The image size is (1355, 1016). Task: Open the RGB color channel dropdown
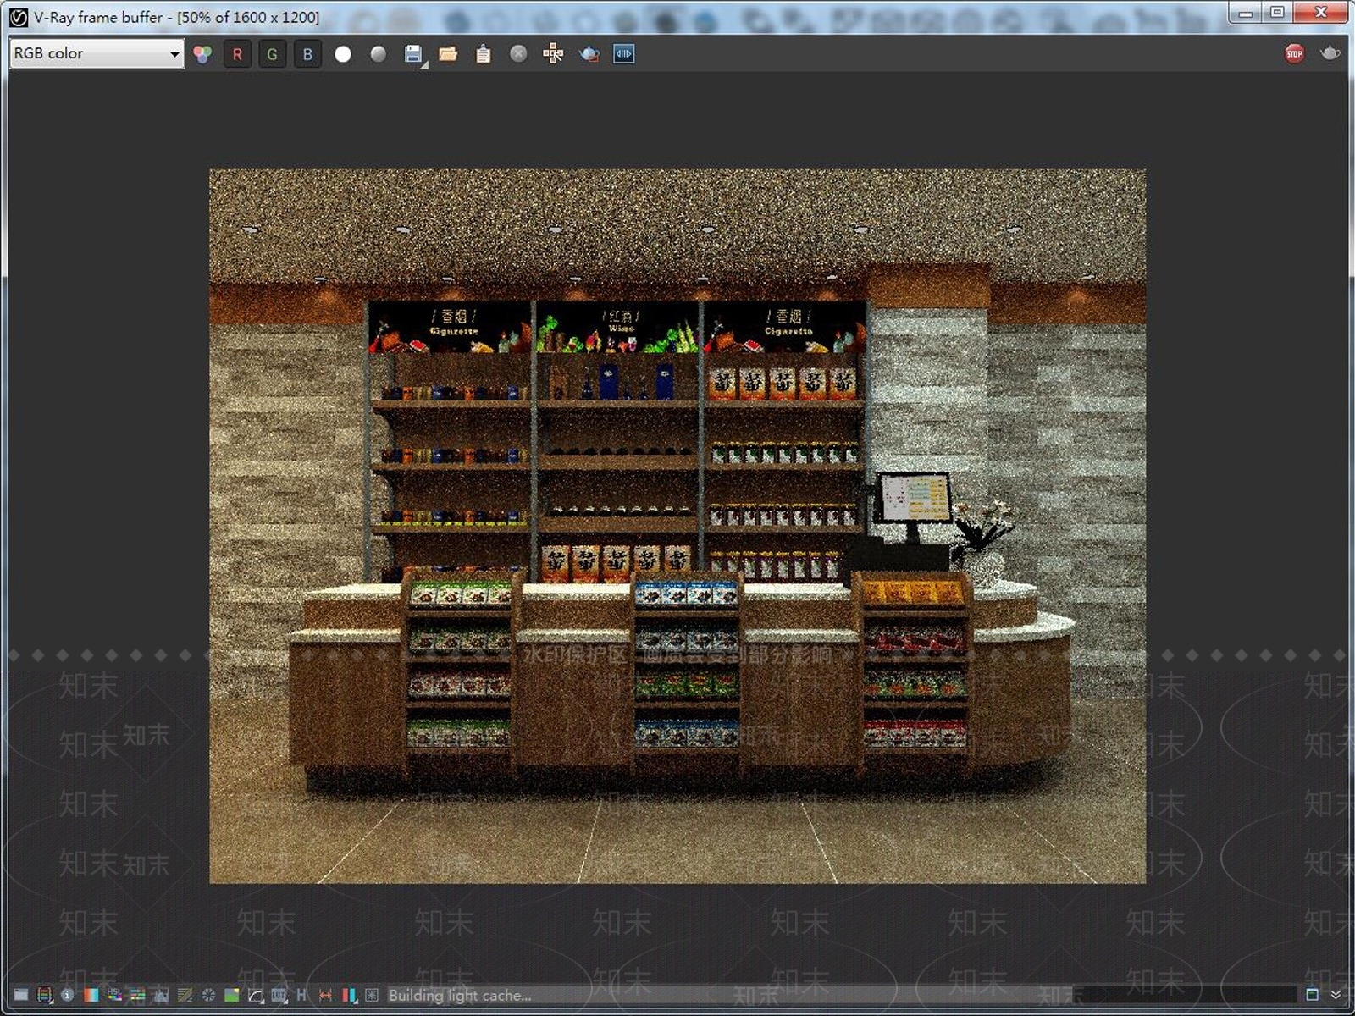pos(97,53)
